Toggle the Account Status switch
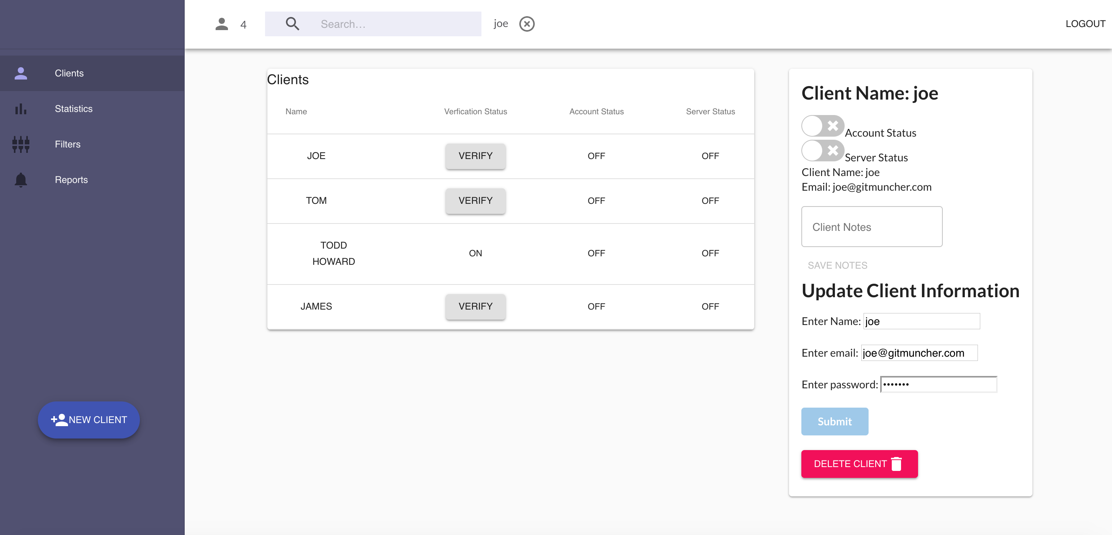The image size is (1112, 535). click(822, 126)
